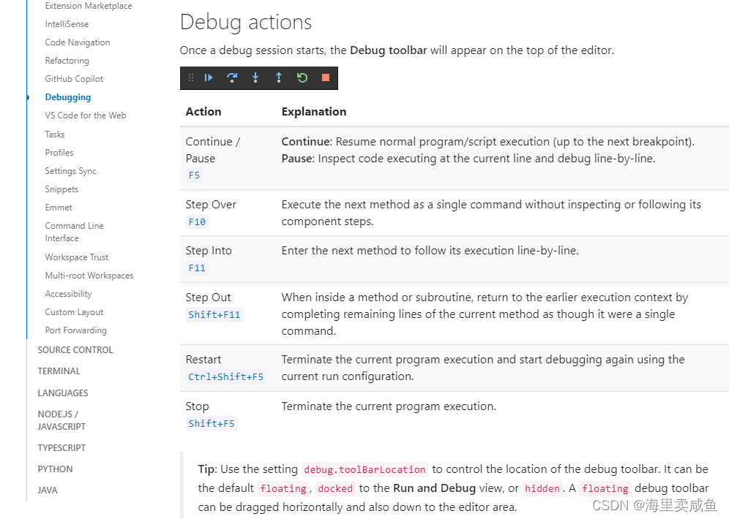The image size is (729, 519).
Task: Open the Settings Sync documentation
Action: pos(70,170)
